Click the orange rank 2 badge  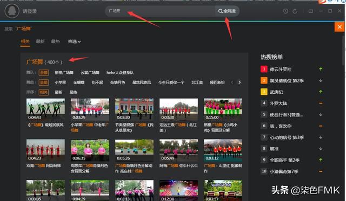tap(264, 80)
